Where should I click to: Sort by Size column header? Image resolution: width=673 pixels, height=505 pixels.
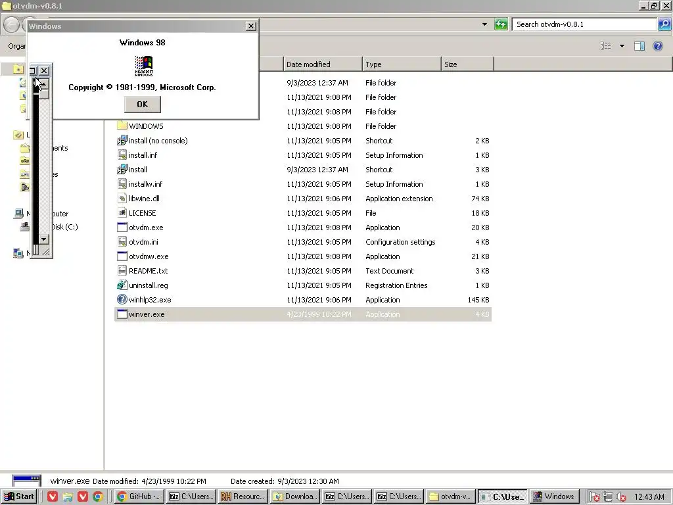467,64
